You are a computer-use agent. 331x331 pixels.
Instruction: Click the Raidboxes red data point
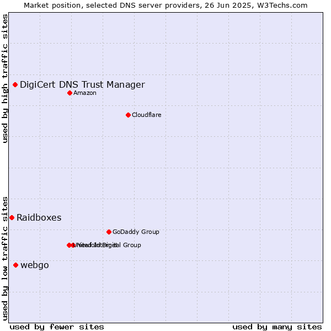pos(12,218)
